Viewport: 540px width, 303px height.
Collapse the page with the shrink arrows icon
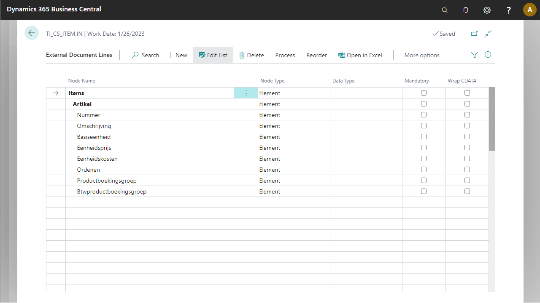pos(489,34)
